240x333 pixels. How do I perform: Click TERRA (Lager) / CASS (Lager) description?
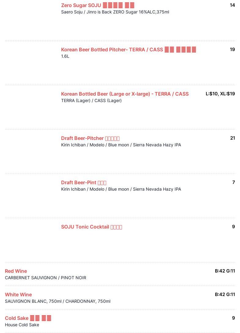tap(91, 101)
